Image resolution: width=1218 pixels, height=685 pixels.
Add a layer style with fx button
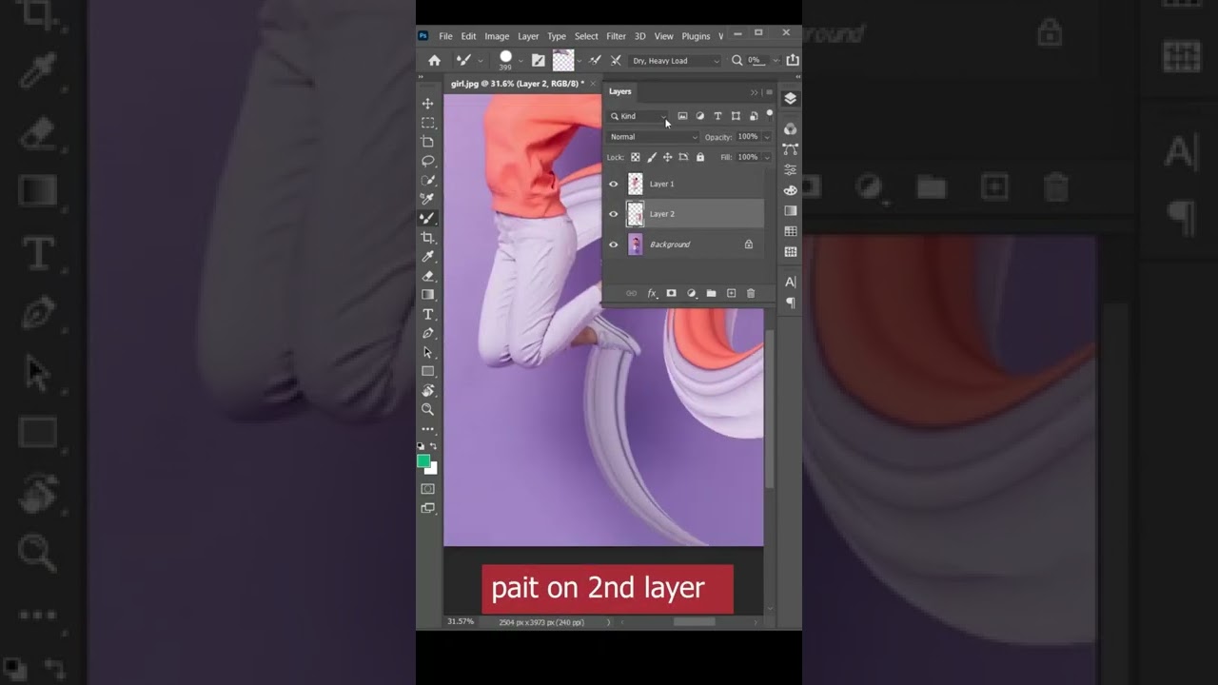(652, 294)
